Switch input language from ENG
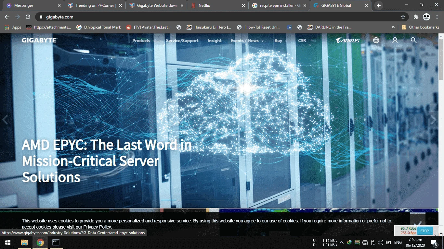The width and height of the screenshot is (444, 249). pos(398,242)
